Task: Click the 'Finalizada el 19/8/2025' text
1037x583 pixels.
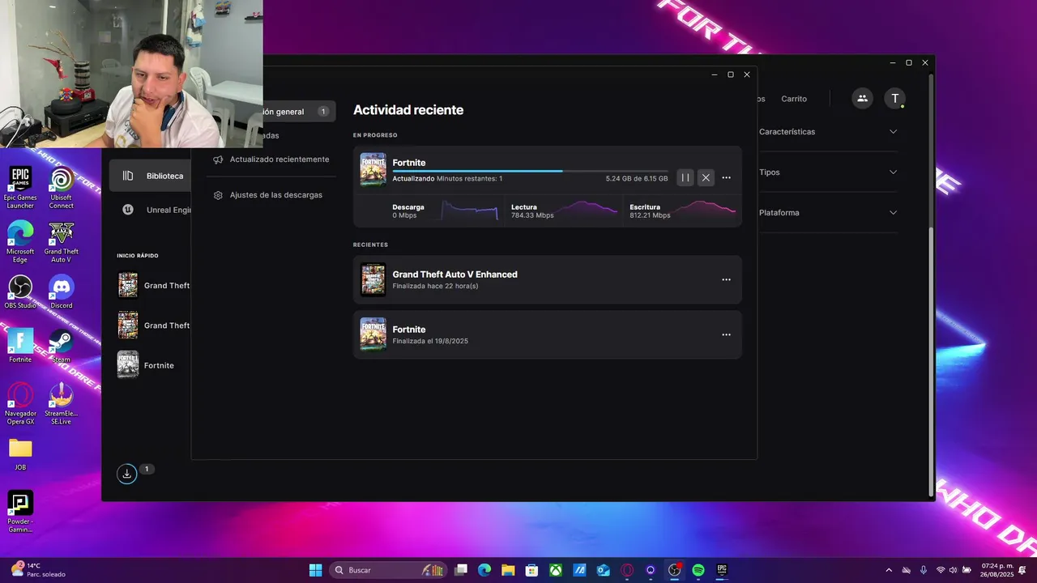Action: tap(430, 341)
